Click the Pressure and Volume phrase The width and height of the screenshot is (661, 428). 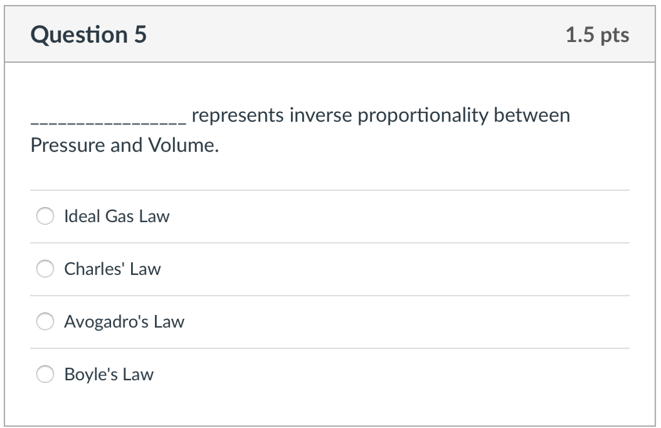pos(116,145)
